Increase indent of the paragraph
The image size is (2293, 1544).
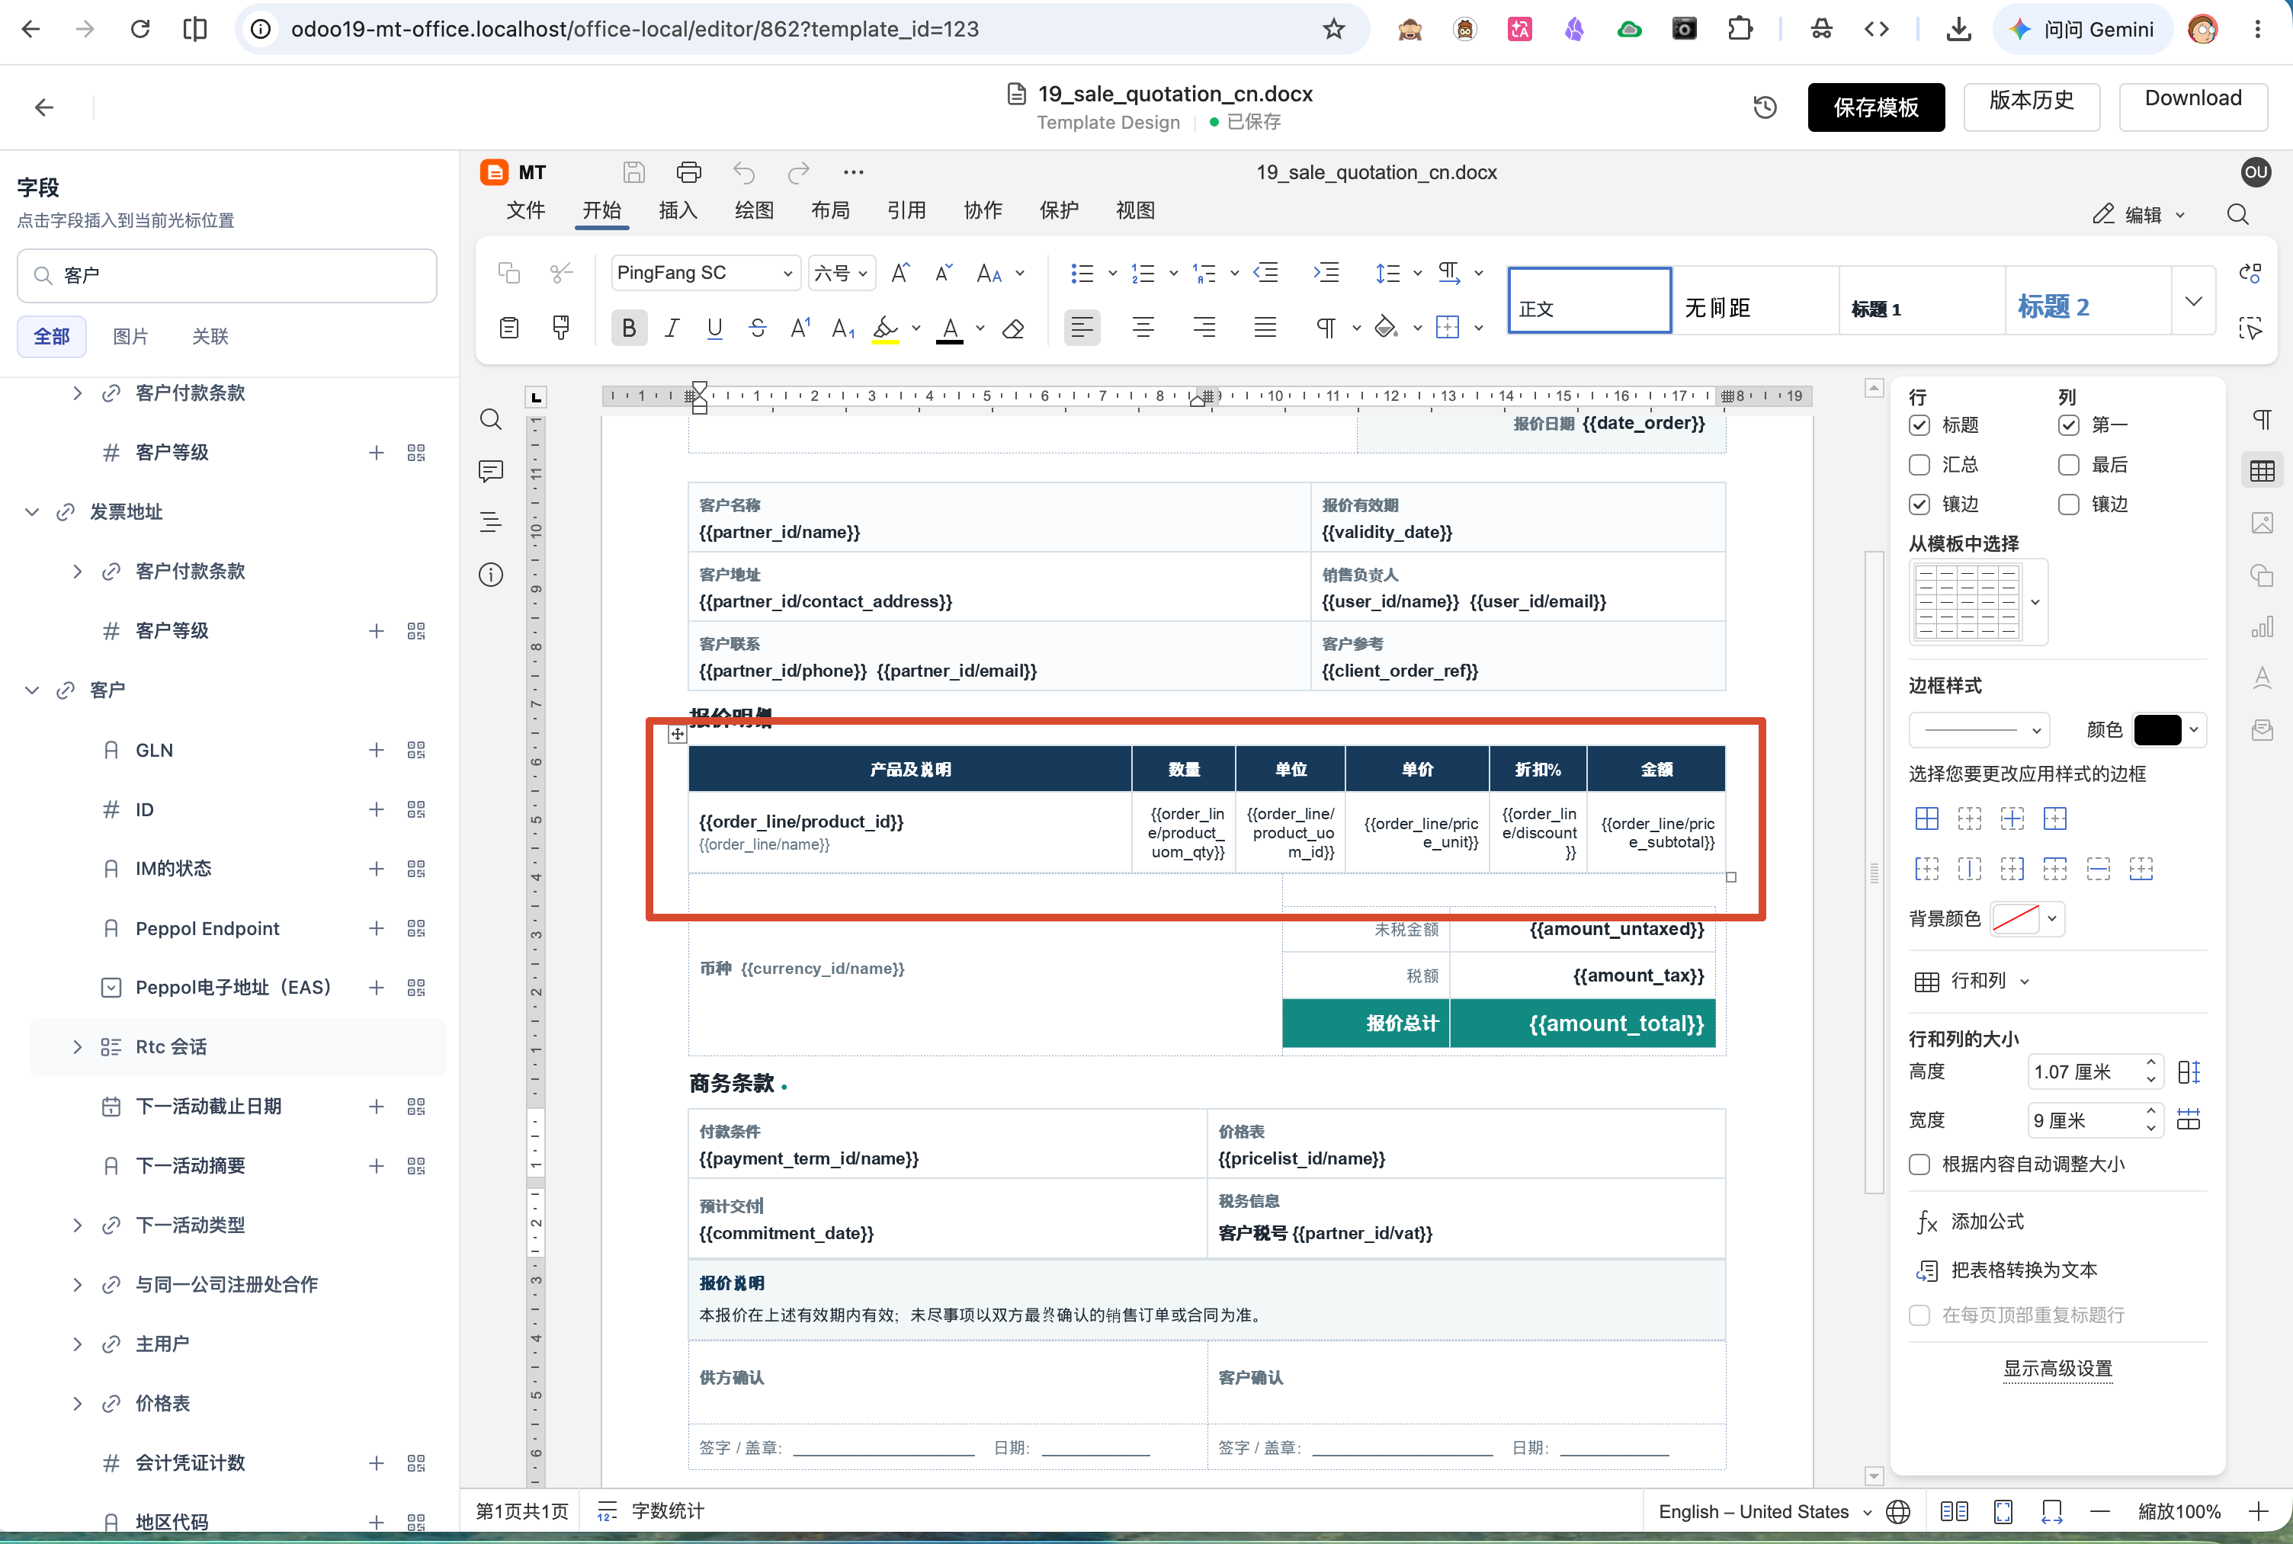coord(1326,273)
